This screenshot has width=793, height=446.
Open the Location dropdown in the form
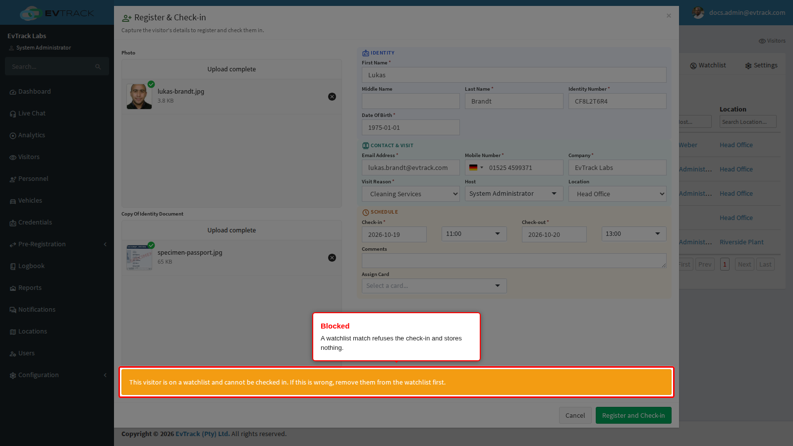click(x=618, y=194)
